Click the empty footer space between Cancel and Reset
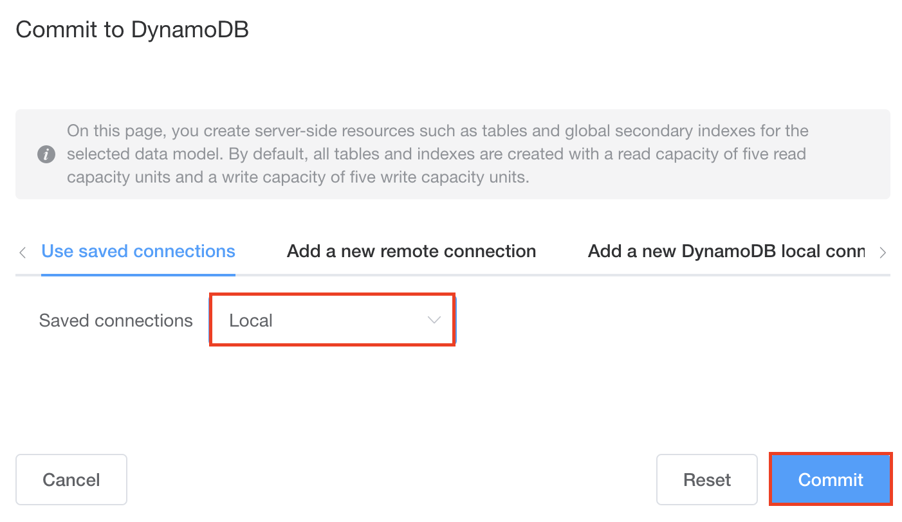This screenshot has width=902, height=522. [x=392, y=480]
